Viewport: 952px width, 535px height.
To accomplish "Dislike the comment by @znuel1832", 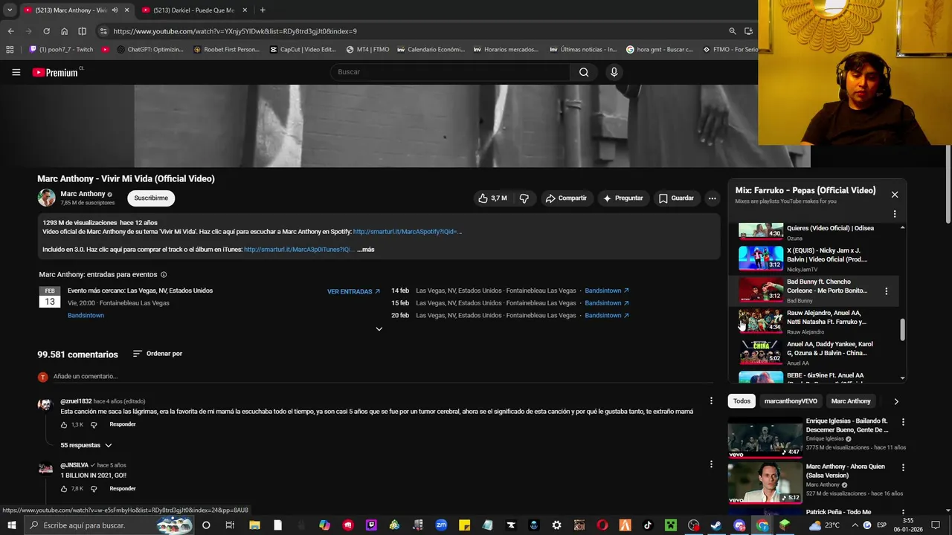I will pos(94,425).
